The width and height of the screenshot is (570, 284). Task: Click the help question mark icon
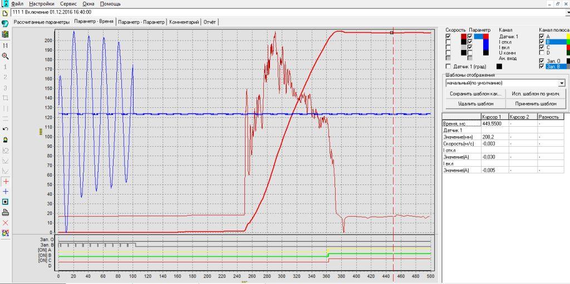[5, 23]
